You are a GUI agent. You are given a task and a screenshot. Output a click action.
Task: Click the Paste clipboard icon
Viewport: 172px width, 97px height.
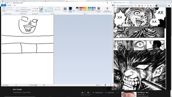pos(4,9)
